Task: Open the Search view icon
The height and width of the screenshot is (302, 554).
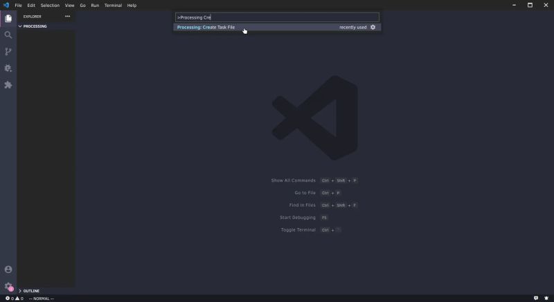Action: (x=8, y=35)
